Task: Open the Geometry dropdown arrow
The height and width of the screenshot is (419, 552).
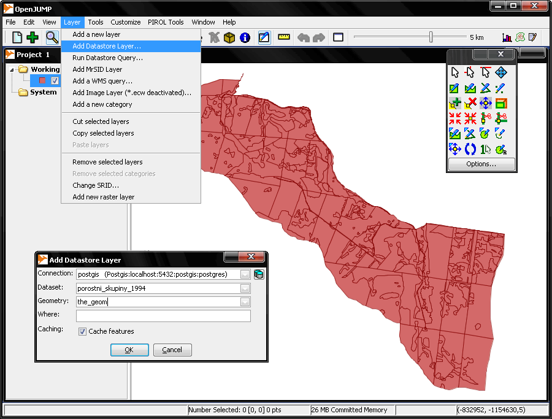Action: click(245, 302)
